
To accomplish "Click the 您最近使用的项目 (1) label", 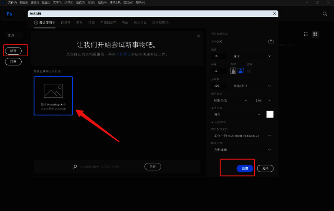I will click(x=48, y=71).
